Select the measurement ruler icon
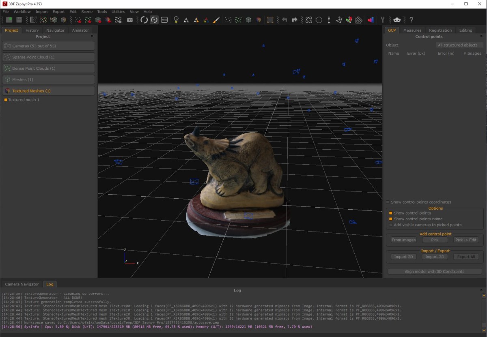This screenshot has height=337, width=487. (359, 19)
